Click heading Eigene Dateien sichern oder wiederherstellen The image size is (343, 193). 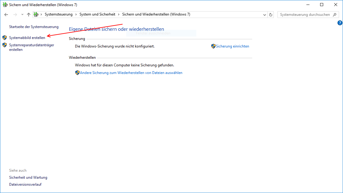point(116,29)
